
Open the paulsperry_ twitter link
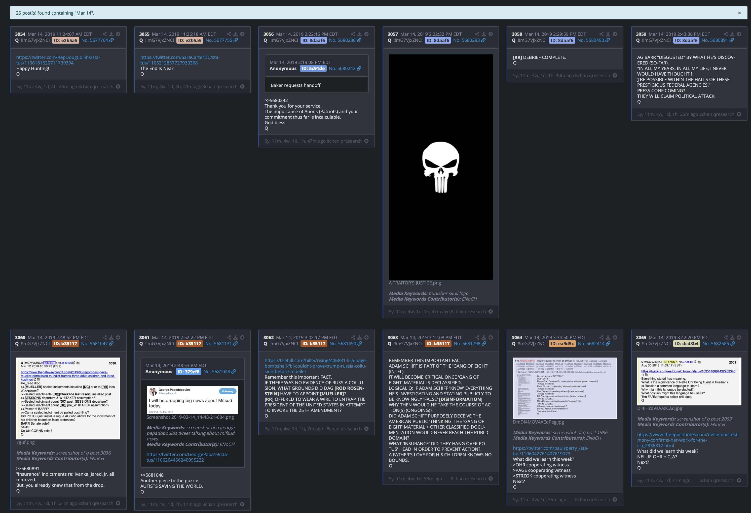[551, 451]
